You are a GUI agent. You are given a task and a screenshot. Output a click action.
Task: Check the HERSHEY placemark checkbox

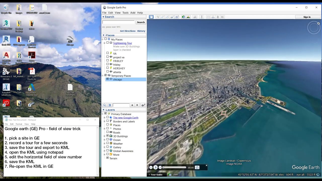108,68
